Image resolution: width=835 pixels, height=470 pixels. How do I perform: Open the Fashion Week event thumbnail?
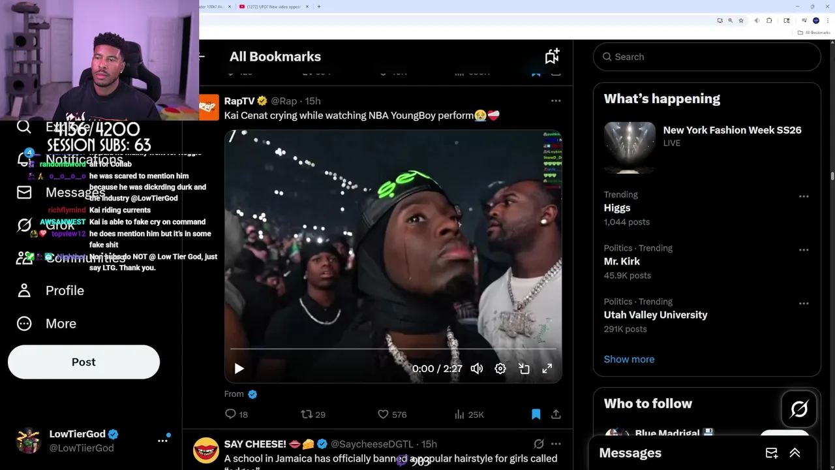[630, 148]
